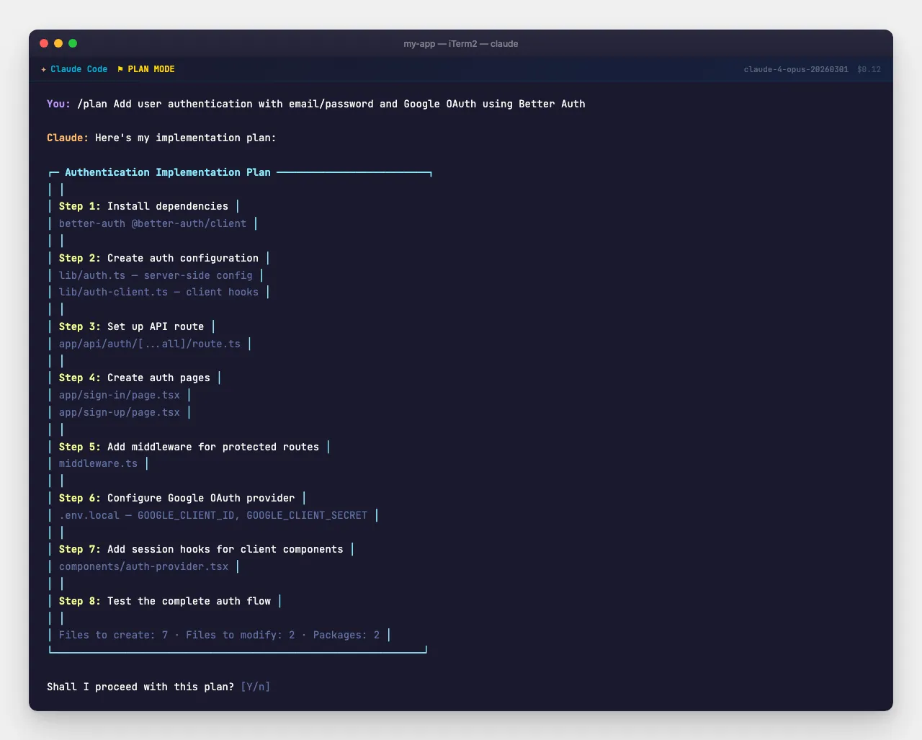Click the PLAN MODE flag icon

point(120,69)
